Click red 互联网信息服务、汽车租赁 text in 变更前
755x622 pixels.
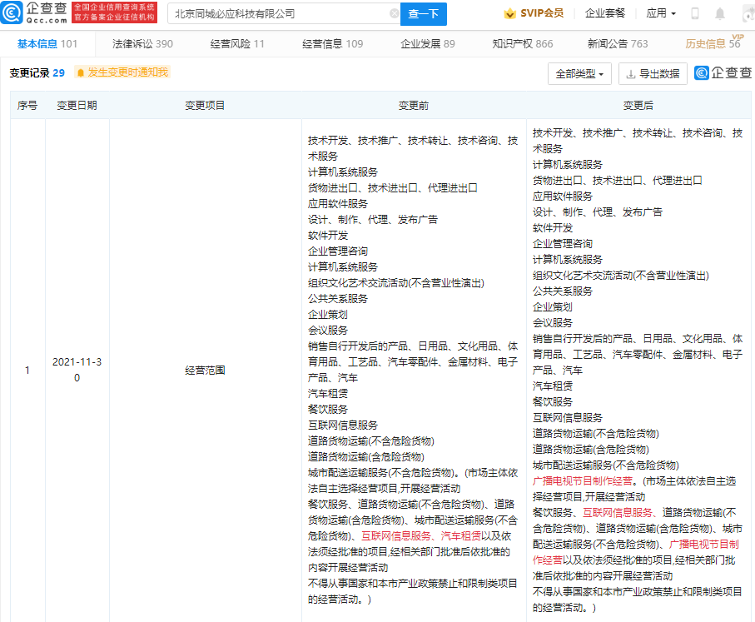coord(421,535)
